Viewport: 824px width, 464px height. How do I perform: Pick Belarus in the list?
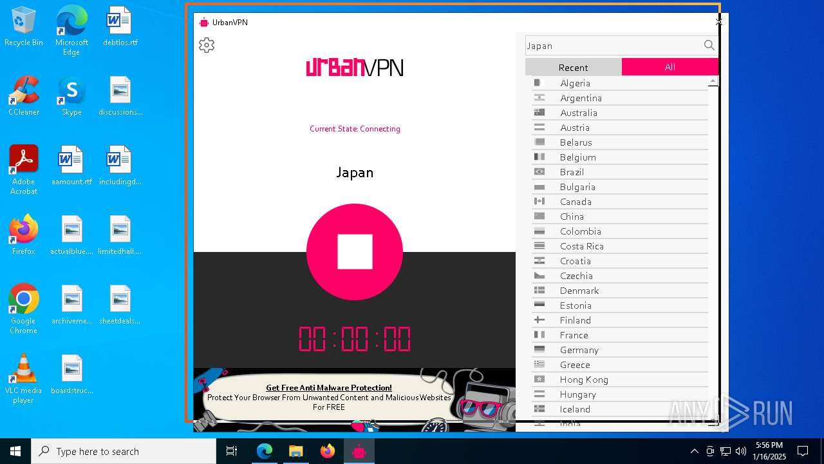(620, 142)
